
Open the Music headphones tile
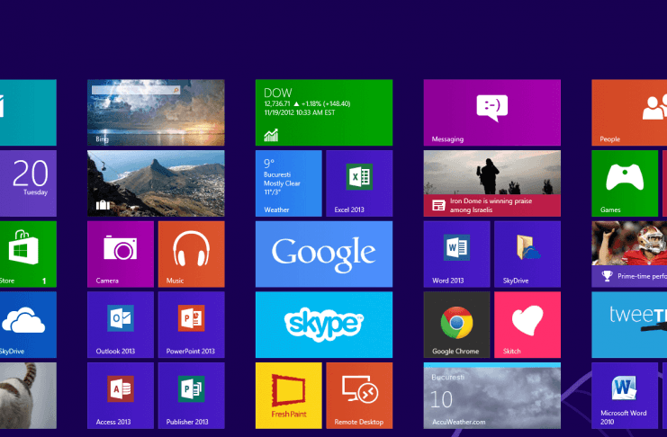192,254
